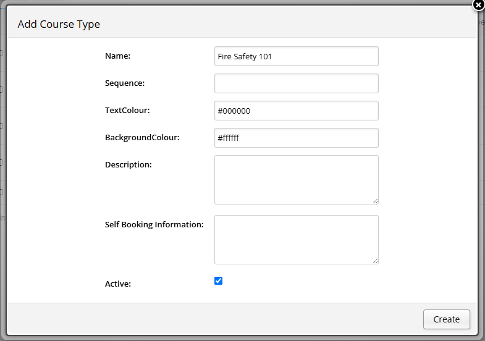Click the Sequence label
The height and width of the screenshot is (341, 485).
(125, 83)
